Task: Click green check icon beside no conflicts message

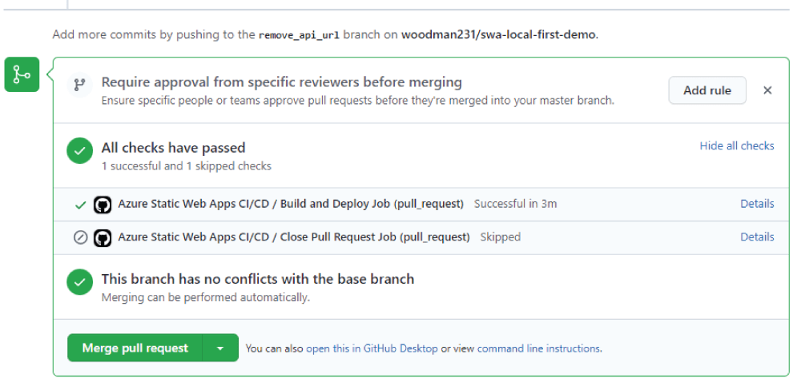Action: (x=79, y=282)
